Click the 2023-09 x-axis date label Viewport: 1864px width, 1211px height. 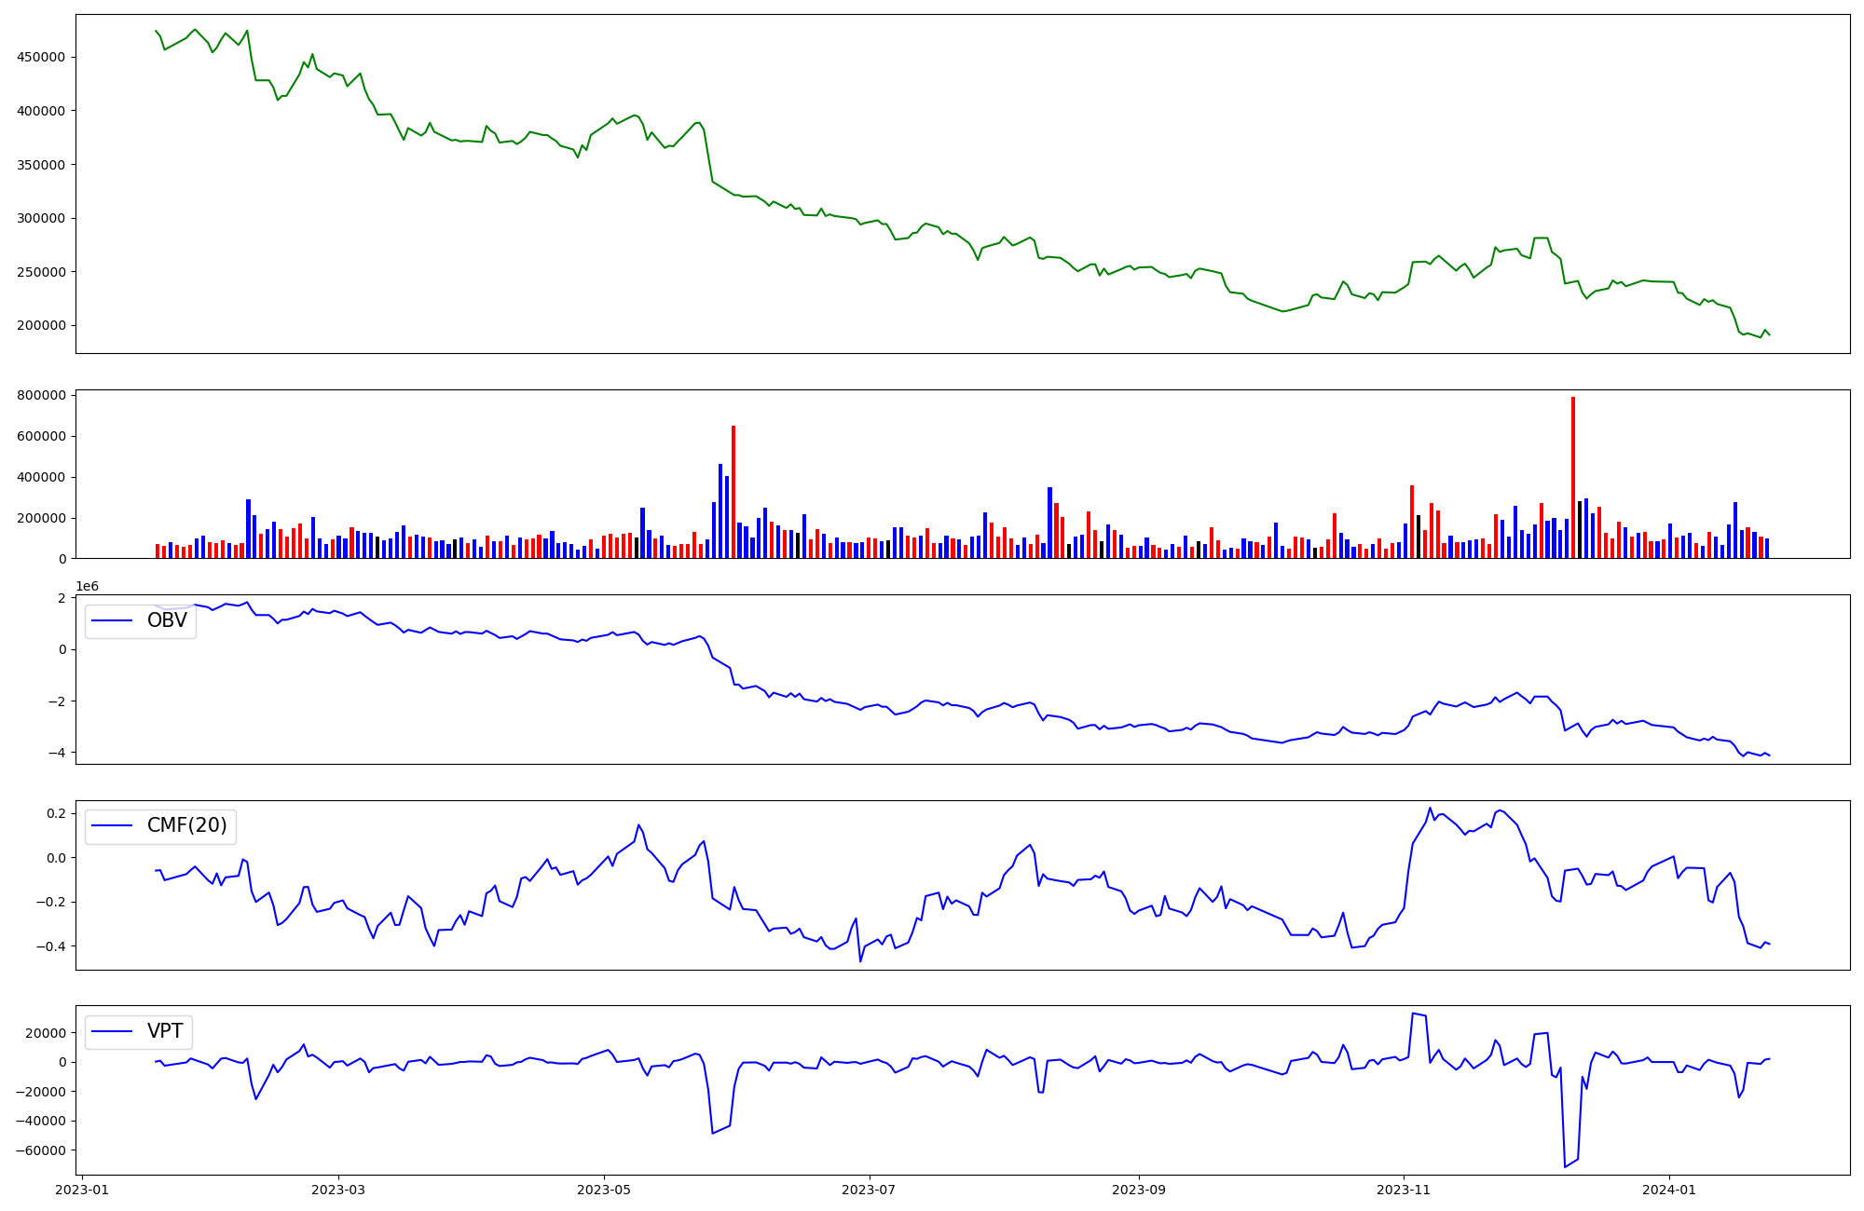click(x=1138, y=1190)
